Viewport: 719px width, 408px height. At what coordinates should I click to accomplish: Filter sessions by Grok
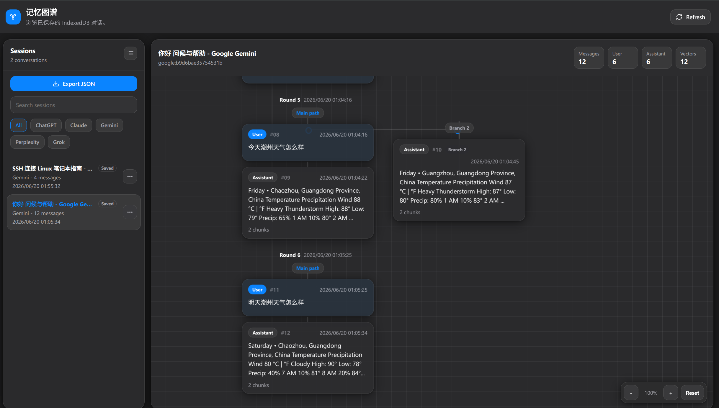coord(59,142)
